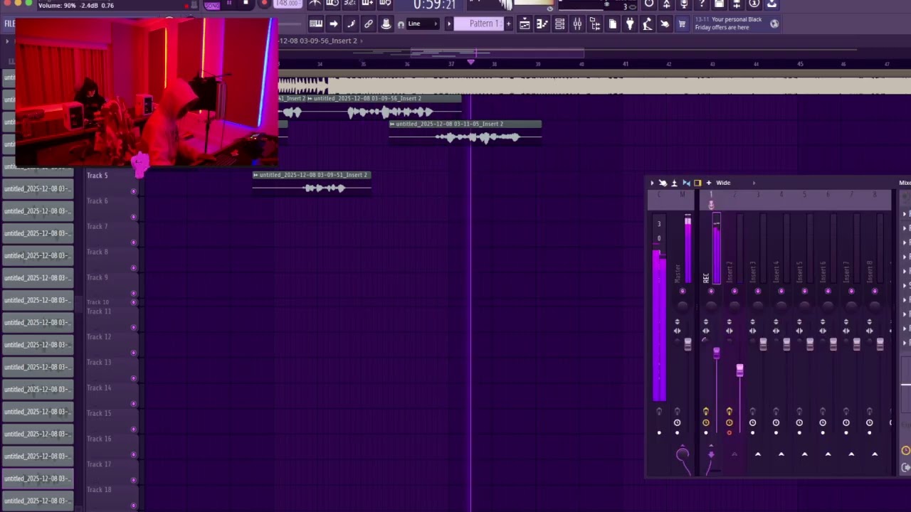Select the highlighted untitled clip in picker
Image resolution: width=911 pixels, height=512 pixels.
(x=38, y=479)
